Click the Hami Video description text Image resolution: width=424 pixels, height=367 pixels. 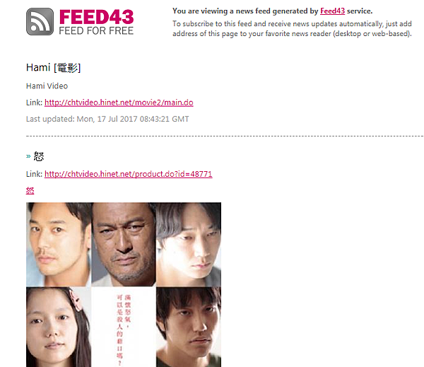coord(47,86)
